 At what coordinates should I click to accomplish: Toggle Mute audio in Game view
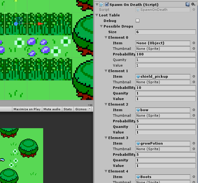coord(52,109)
